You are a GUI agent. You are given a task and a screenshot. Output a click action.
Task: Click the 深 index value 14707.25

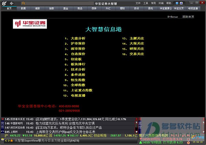[60, 135]
